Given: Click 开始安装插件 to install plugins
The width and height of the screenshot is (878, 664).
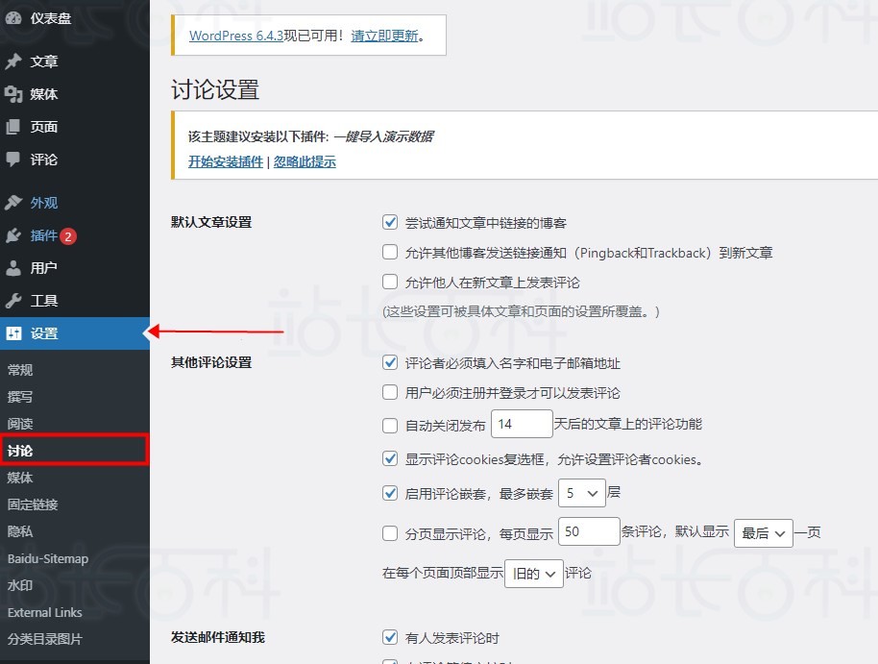Looking at the screenshot, I should pos(226,162).
